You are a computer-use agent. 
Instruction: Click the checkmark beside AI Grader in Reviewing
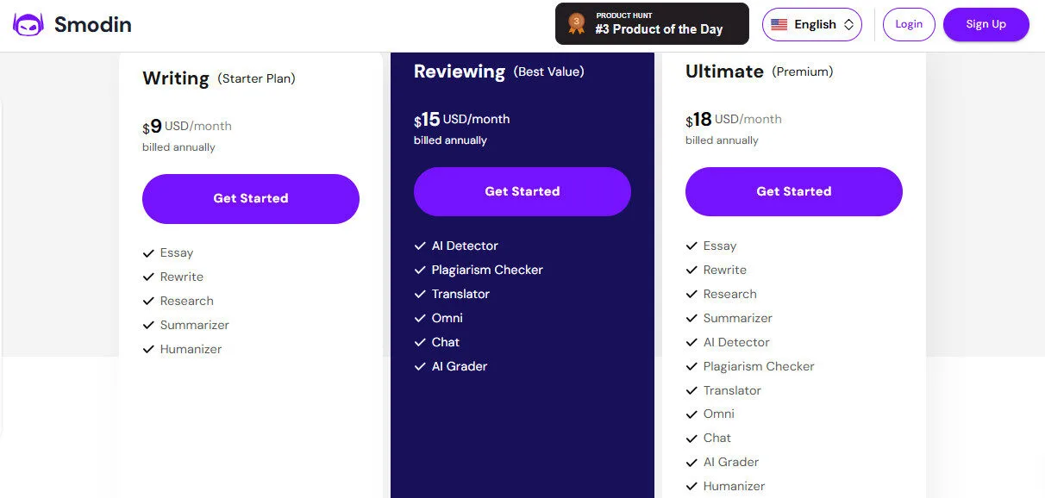420,366
